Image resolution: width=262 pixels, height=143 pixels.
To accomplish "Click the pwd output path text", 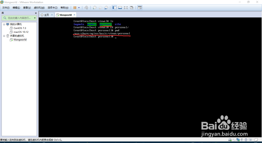I will [102, 34].
